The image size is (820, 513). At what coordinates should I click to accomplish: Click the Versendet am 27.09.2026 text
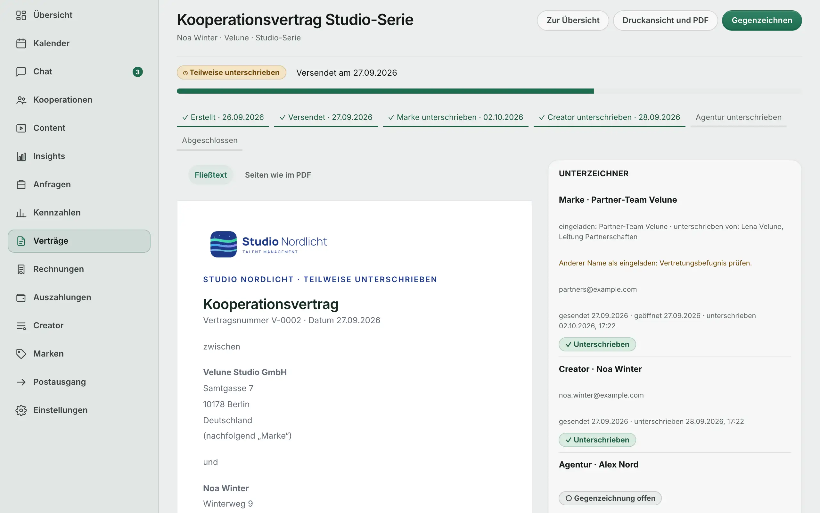coord(346,72)
